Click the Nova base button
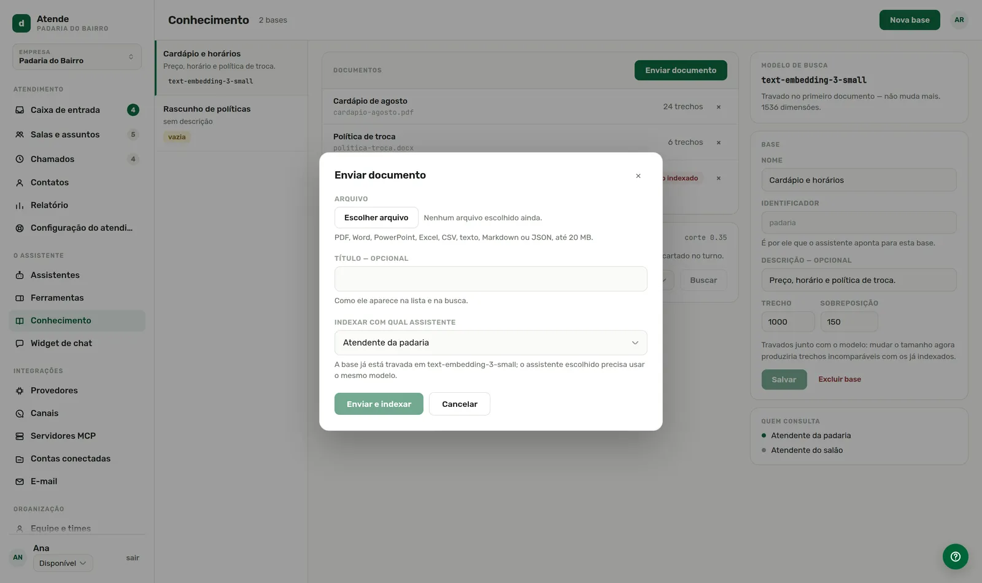 (x=910, y=20)
